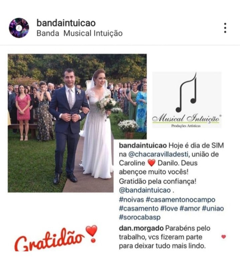Like dan.morgado's comment with the heart

click(224, 237)
